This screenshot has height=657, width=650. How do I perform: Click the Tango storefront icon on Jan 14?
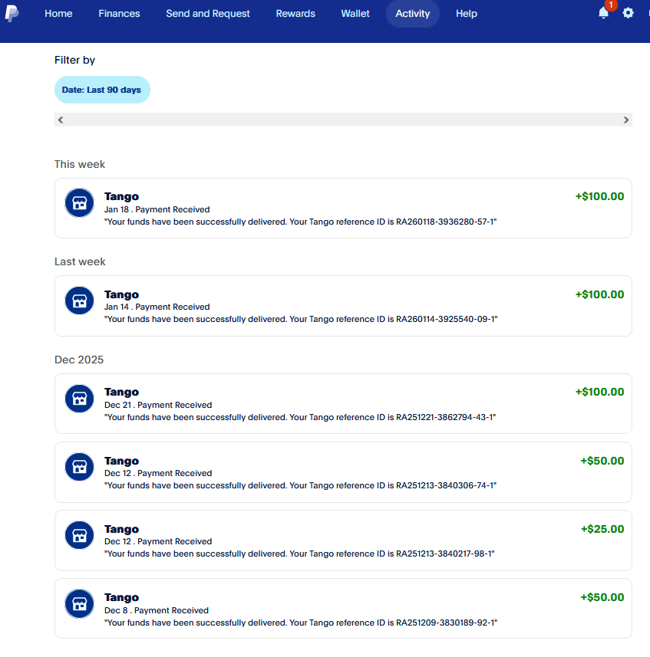pyautogui.click(x=79, y=300)
